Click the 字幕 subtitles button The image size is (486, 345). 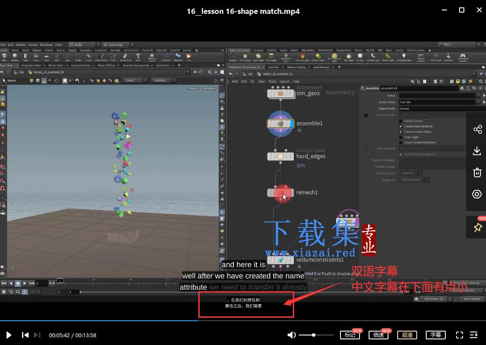click(x=435, y=335)
